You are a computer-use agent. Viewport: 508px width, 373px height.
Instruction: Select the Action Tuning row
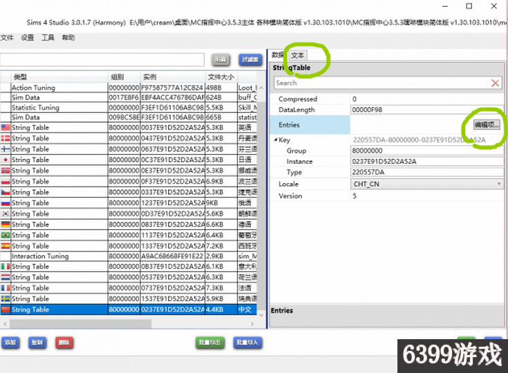tap(129, 88)
